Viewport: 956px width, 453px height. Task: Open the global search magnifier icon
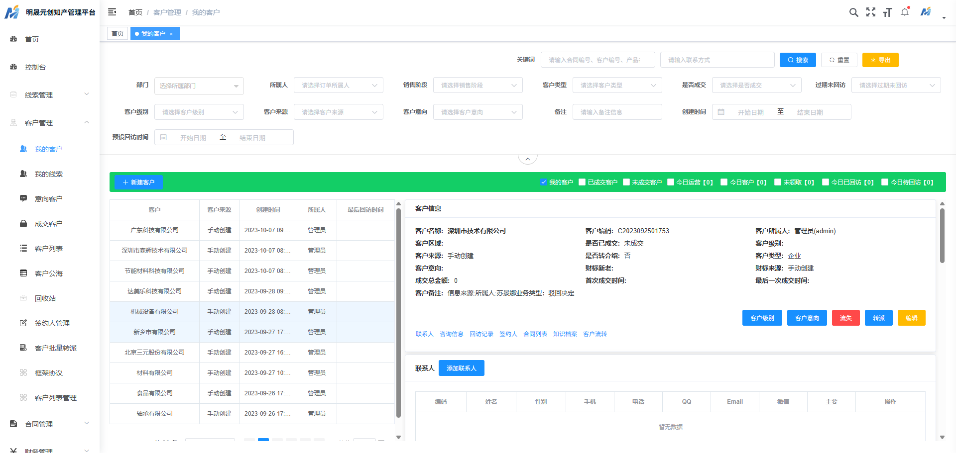[854, 12]
